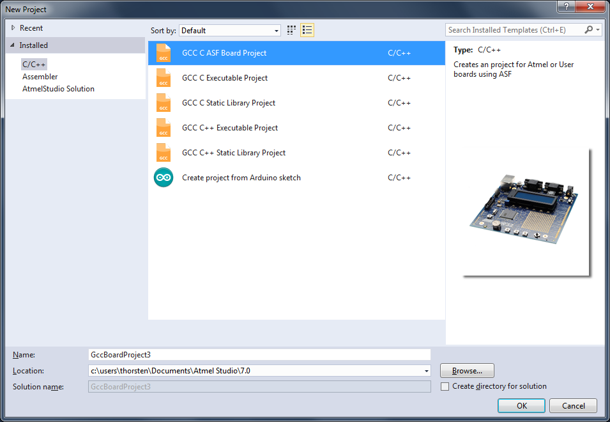
Task: Click the GCC C++ Executable Project icon
Action: click(164, 128)
